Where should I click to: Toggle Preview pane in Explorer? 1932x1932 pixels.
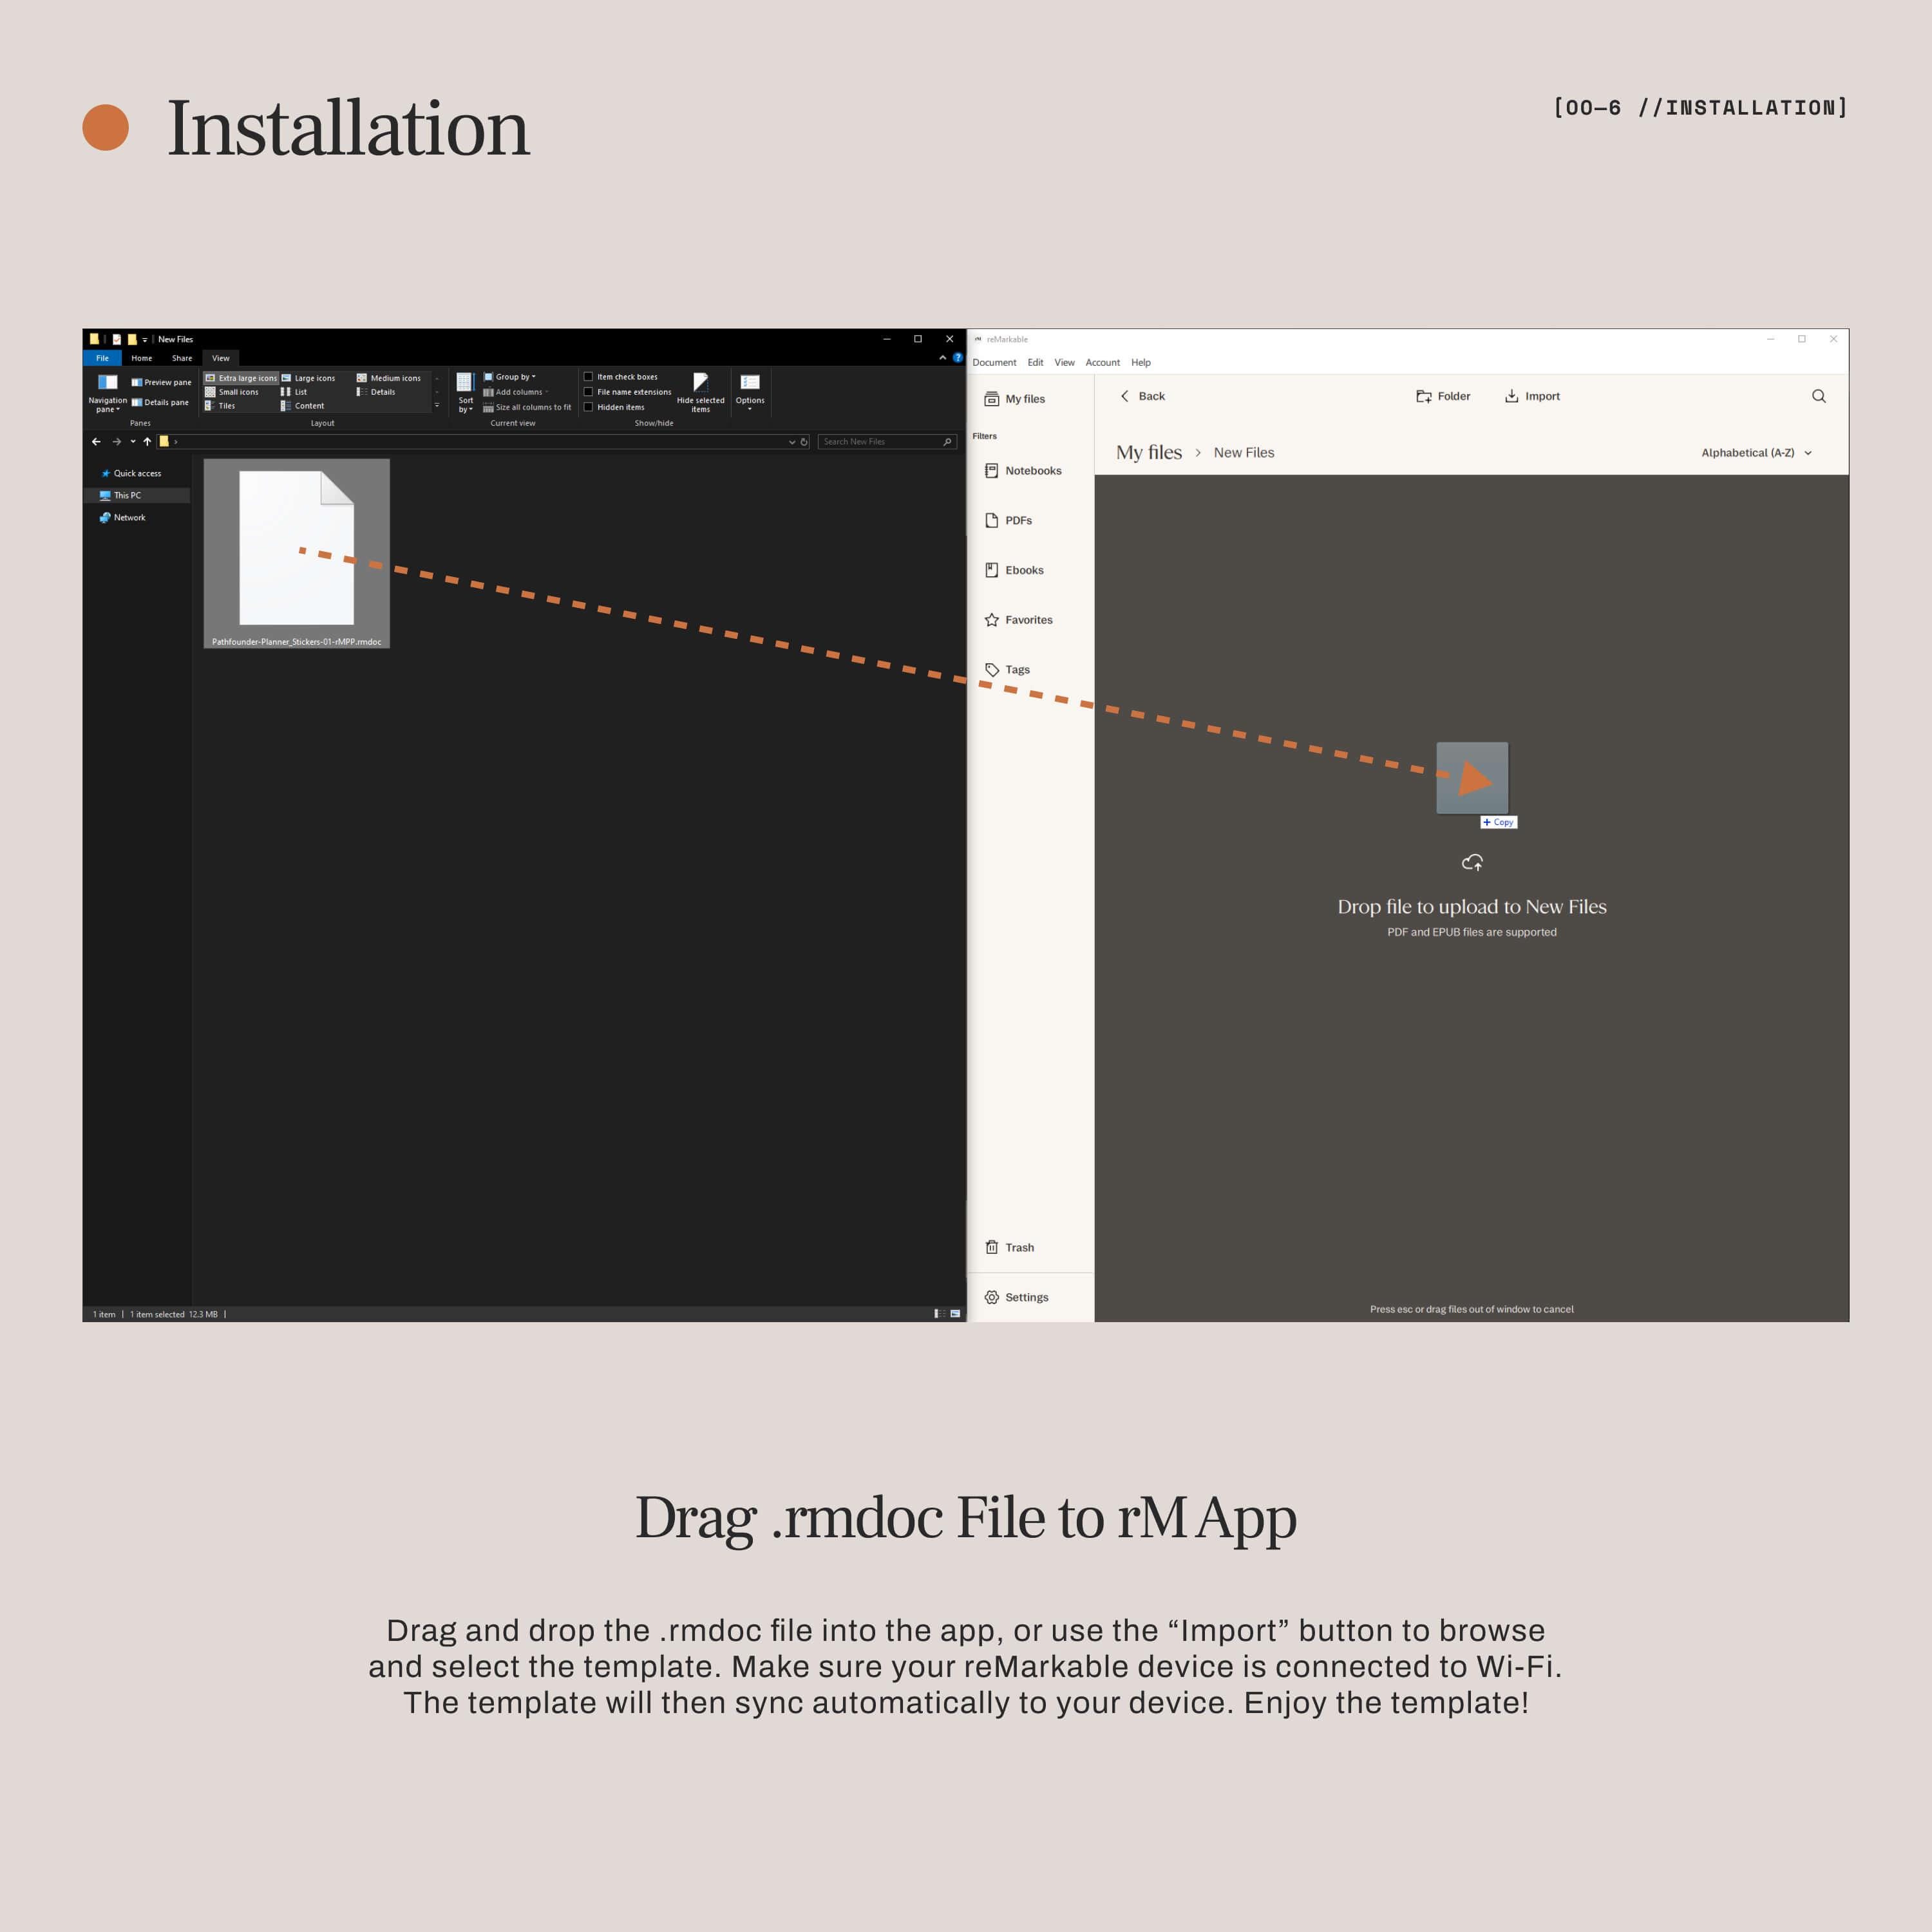(x=161, y=382)
